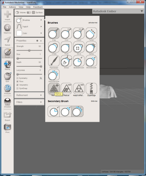
Task: Click the Import tool in sidebar
Action: pyautogui.click(x=7, y=15)
